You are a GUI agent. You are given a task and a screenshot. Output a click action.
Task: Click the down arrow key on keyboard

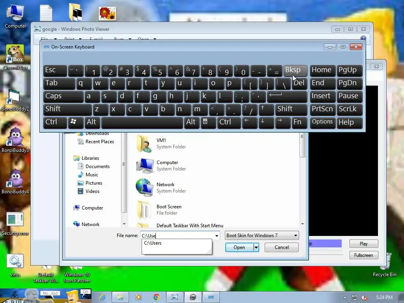tap(266, 122)
